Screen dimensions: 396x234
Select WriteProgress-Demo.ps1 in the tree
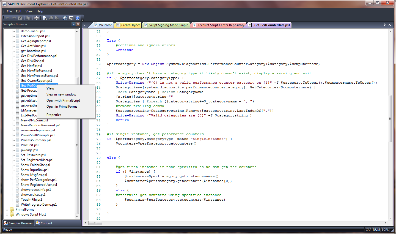click(x=39, y=205)
